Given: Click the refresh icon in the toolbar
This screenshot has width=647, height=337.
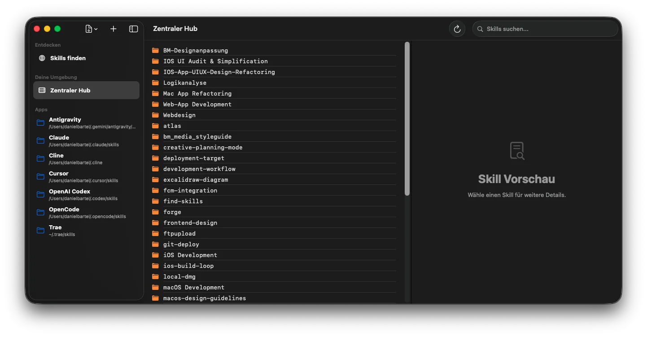Looking at the screenshot, I should (457, 29).
